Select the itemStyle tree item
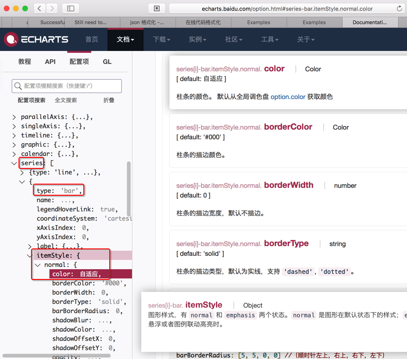The height and width of the screenshot is (359, 407). click(58, 255)
